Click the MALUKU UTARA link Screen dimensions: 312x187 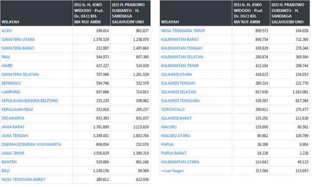pos(175,135)
